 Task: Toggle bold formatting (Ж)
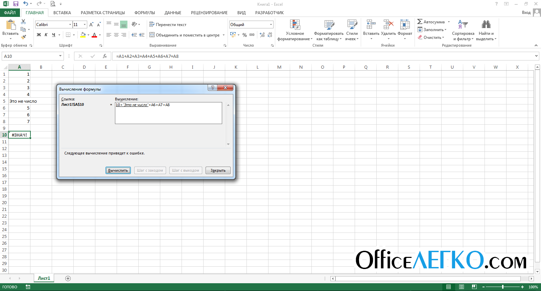39,35
